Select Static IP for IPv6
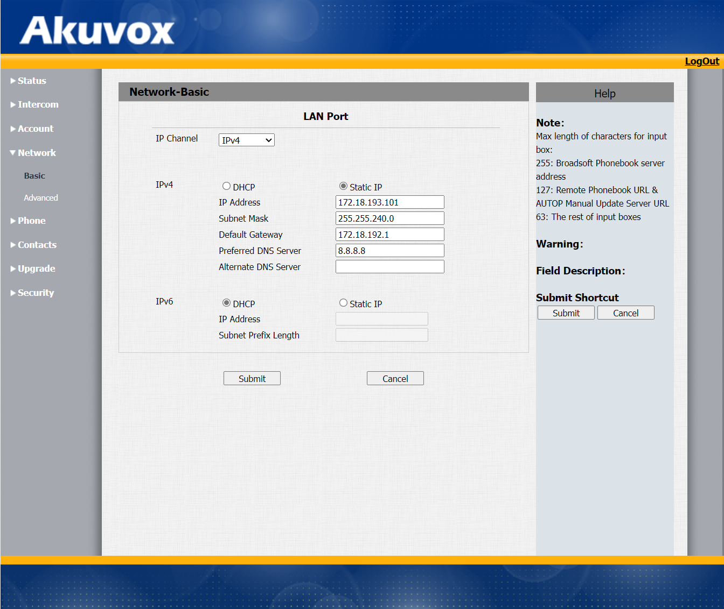The image size is (724, 609). (343, 302)
